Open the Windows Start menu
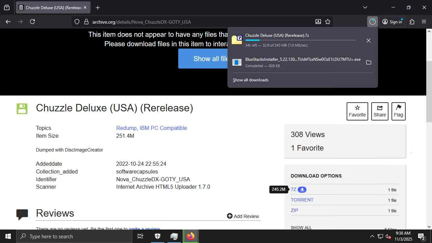 coord(8,236)
